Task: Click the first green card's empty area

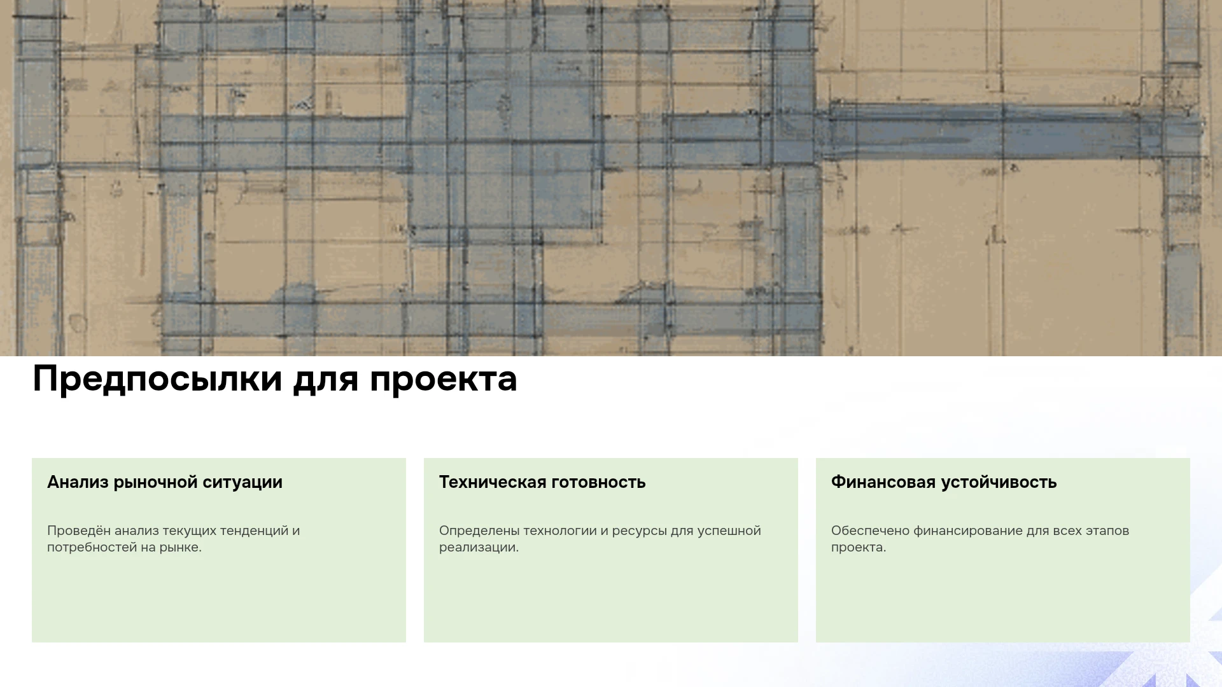Action: click(219, 598)
